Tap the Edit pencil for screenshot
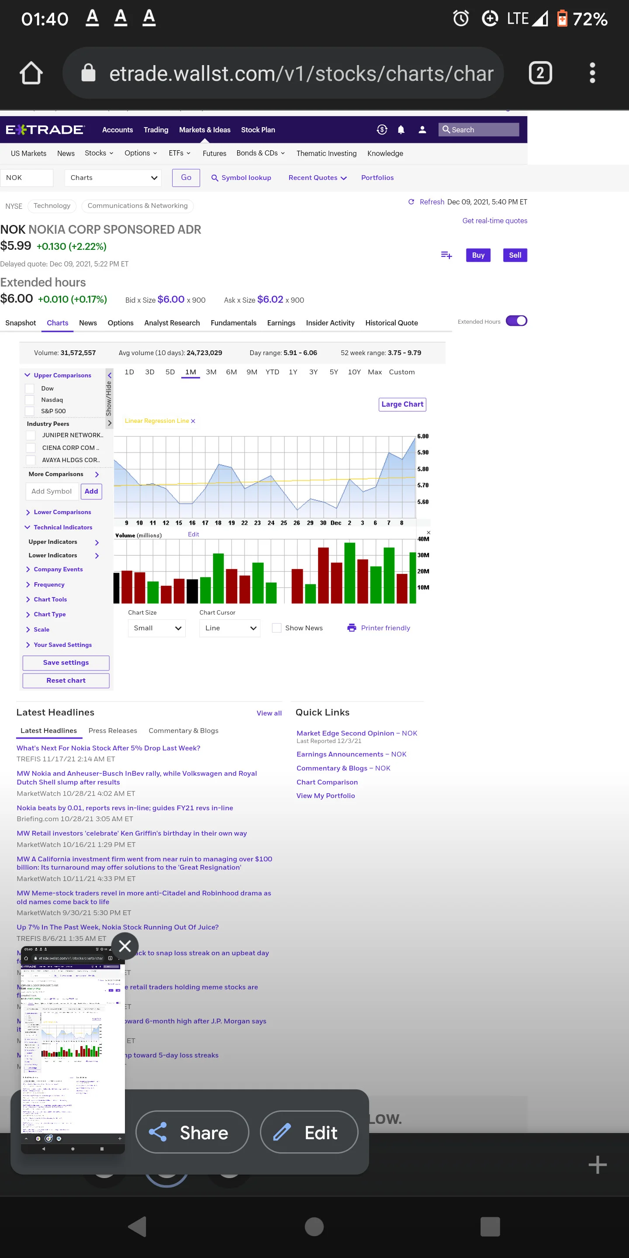This screenshot has width=629, height=1258. tap(282, 1132)
